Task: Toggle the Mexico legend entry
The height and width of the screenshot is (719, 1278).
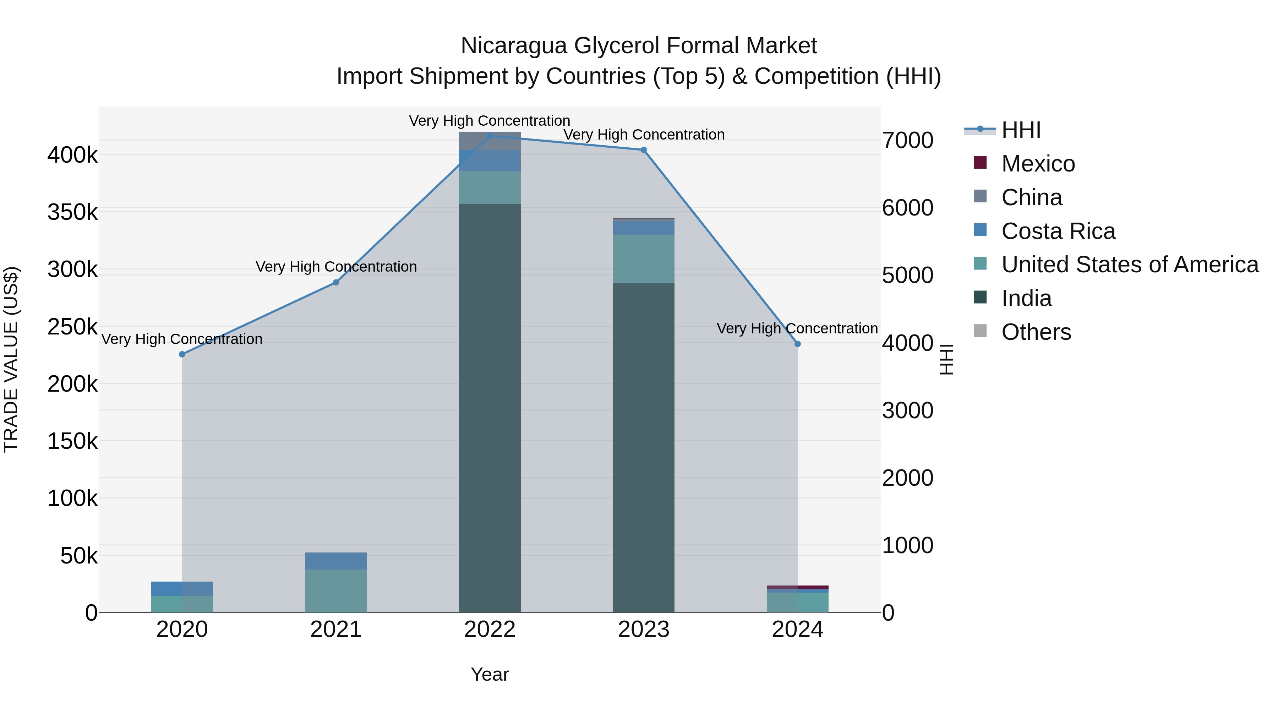Action: point(1025,164)
